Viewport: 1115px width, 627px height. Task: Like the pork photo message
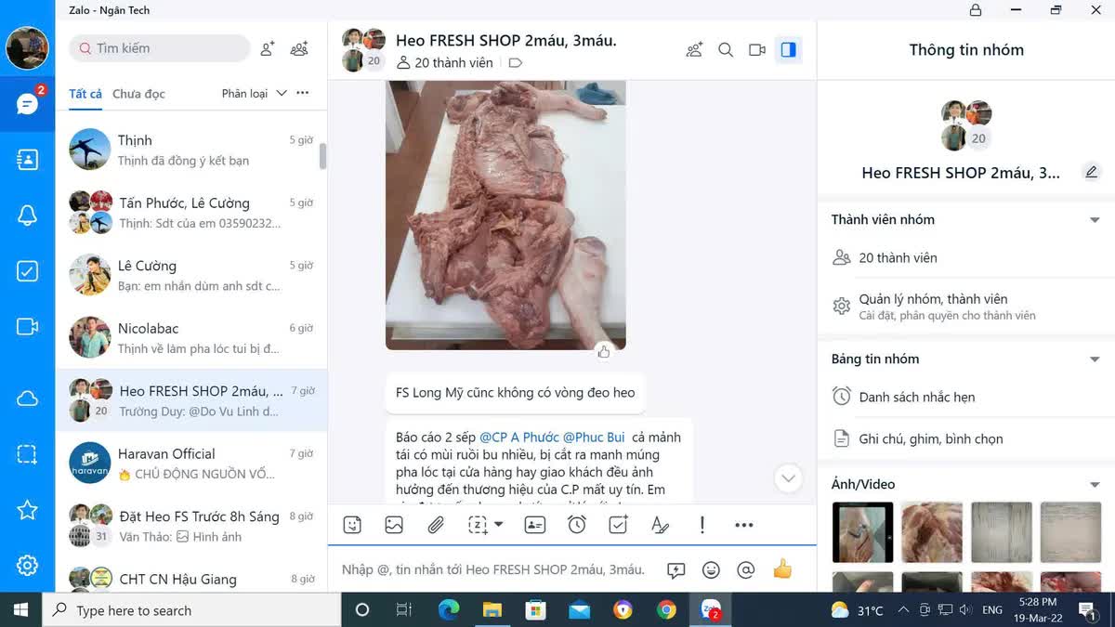(x=604, y=351)
